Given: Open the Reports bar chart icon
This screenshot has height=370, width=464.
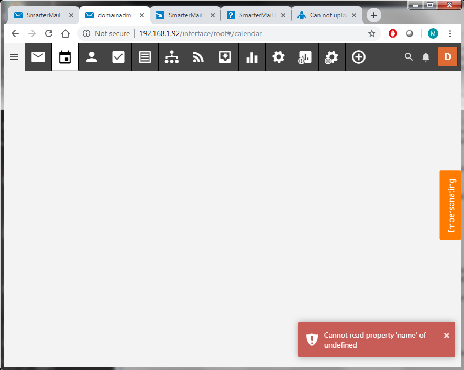Looking at the screenshot, I should tap(252, 57).
